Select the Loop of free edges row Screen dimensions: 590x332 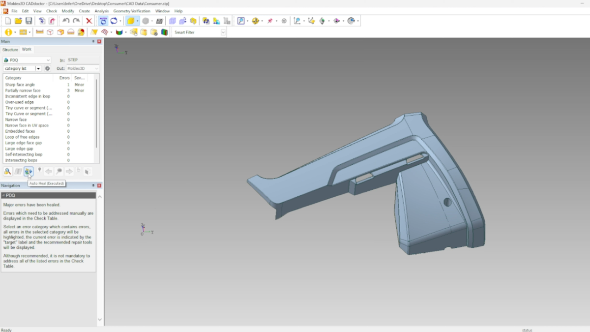pyautogui.click(x=49, y=137)
